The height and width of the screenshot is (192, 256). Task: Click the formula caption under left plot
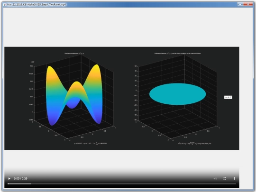(91, 143)
